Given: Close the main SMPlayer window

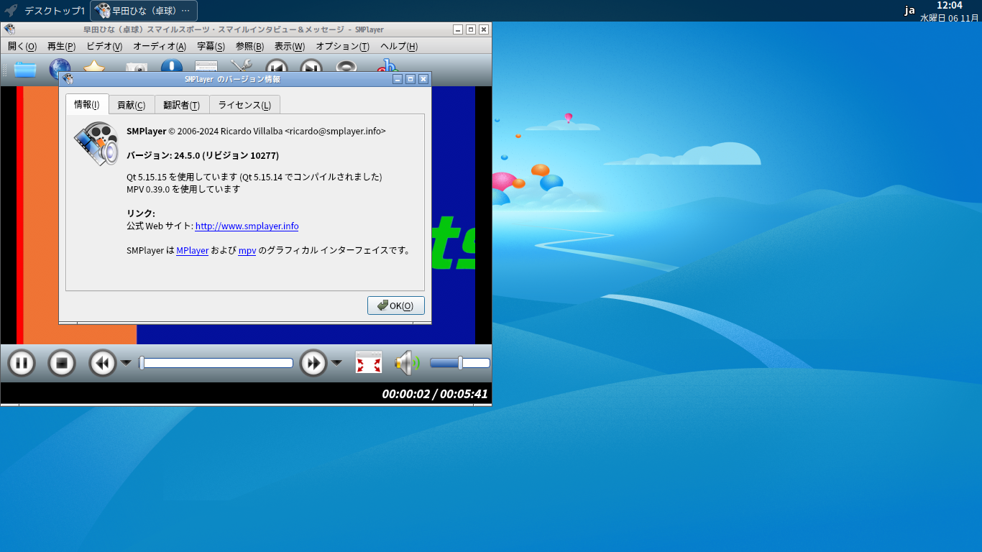Looking at the screenshot, I should [484, 29].
